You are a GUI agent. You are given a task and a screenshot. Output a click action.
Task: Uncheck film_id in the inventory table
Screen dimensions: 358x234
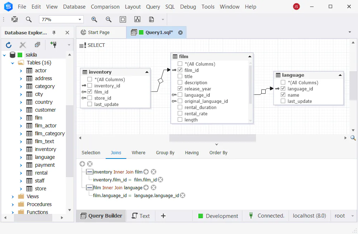coord(90,92)
